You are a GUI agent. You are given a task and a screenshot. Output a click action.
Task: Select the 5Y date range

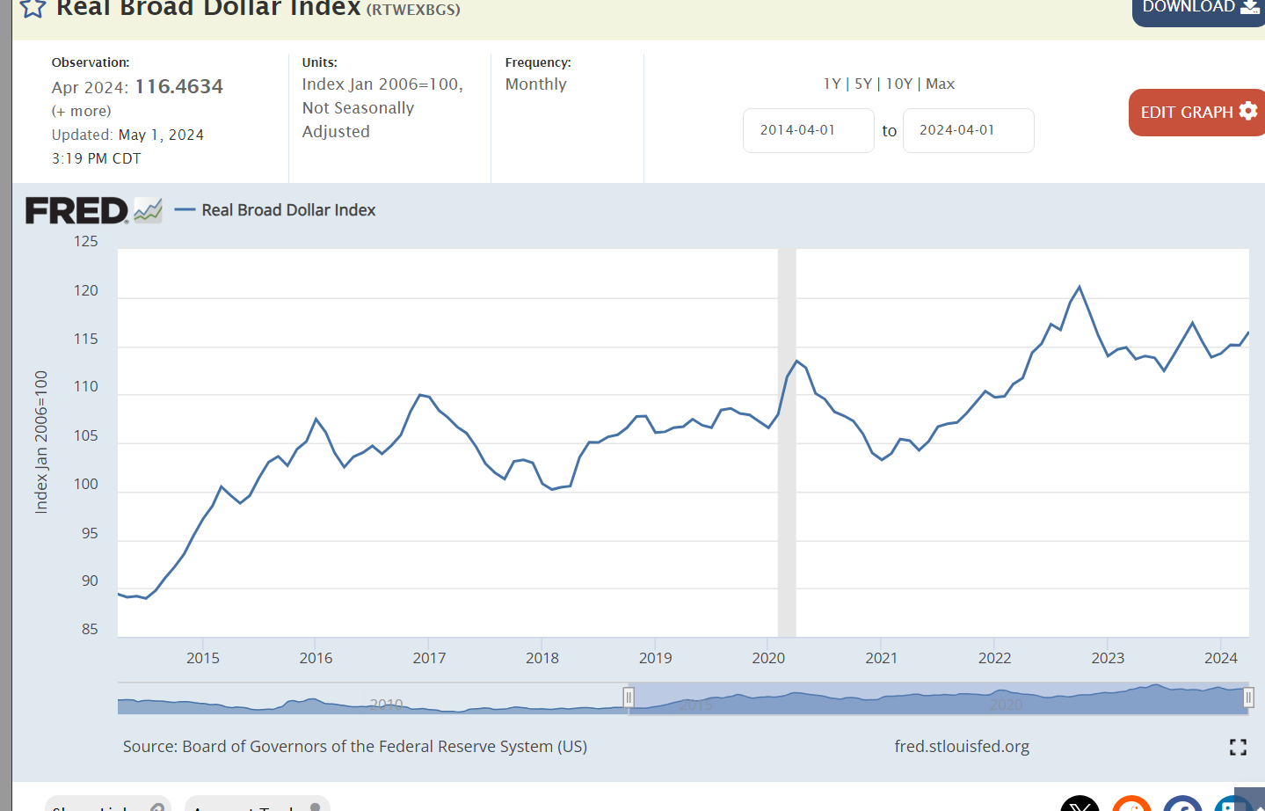click(x=863, y=84)
